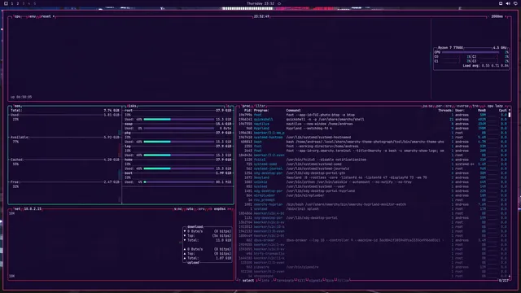Click the Program column header

(261, 111)
